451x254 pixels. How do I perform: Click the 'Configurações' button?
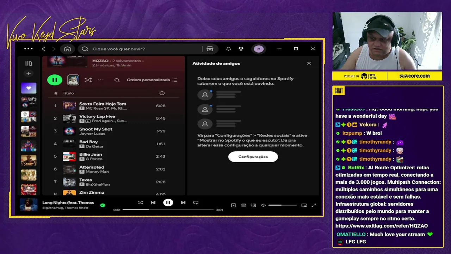tap(253, 157)
